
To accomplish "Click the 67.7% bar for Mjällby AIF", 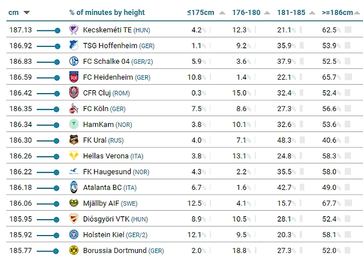I will tap(348, 203).
